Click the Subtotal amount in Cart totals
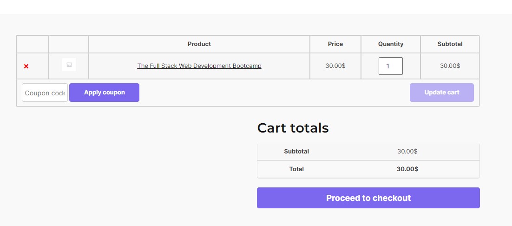Image resolution: width=512 pixels, height=226 pixels. click(x=407, y=152)
